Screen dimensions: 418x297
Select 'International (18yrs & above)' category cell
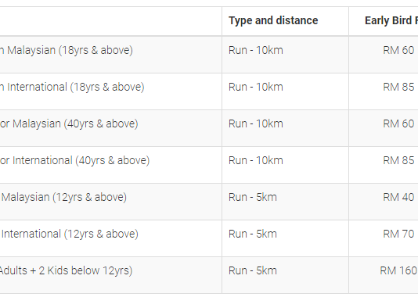click(x=72, y=87)
